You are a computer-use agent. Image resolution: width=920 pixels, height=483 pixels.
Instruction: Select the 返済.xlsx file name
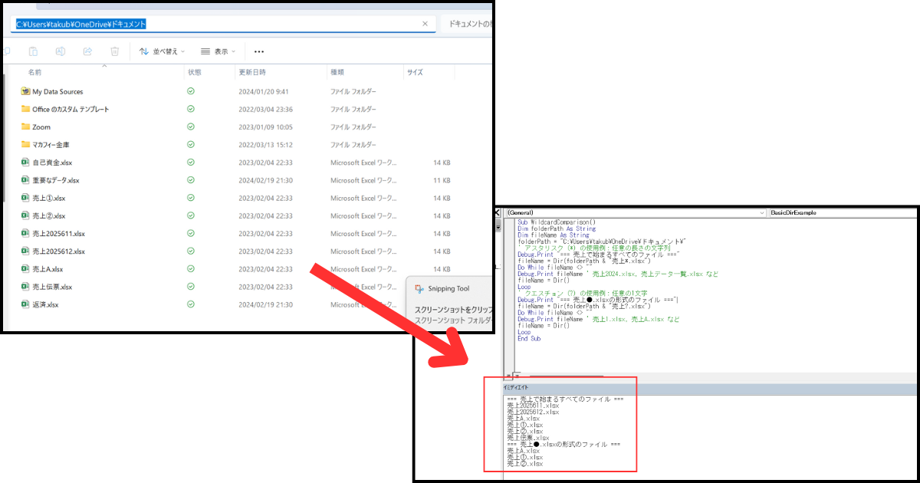coord(45,304)
